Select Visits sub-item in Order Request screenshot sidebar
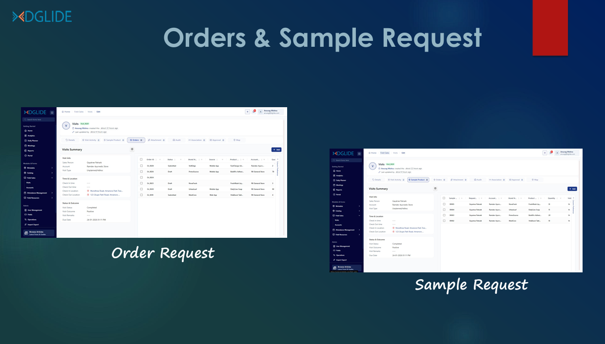This screenshot has width=605, height=344. [x=28, y=183]
